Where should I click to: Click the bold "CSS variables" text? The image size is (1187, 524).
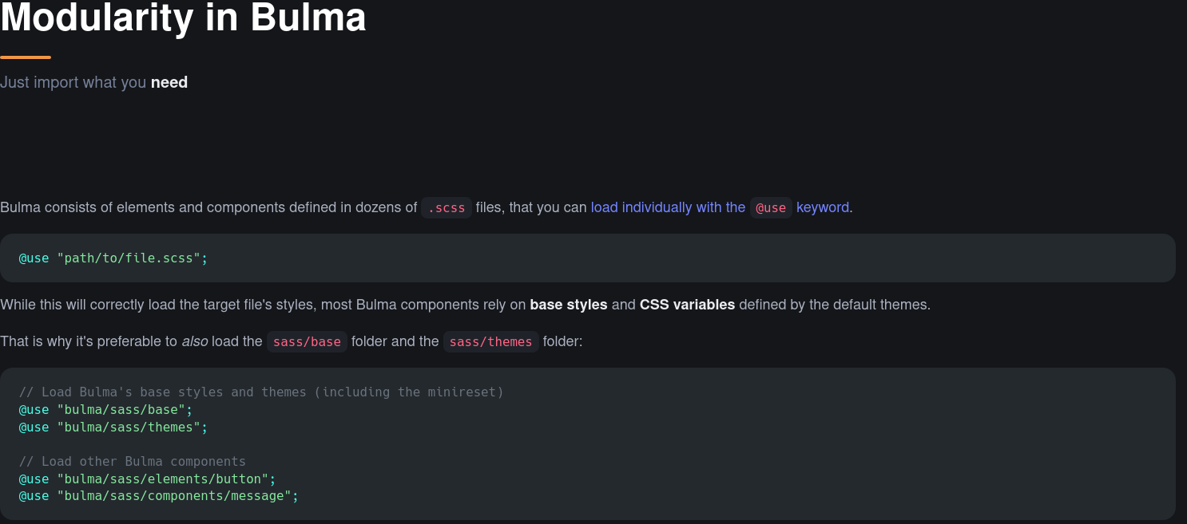click(x=687, y=305)
